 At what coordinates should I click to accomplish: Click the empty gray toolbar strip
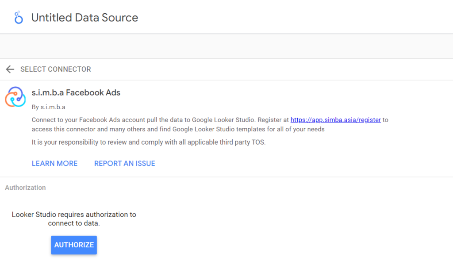coord(226,46)
